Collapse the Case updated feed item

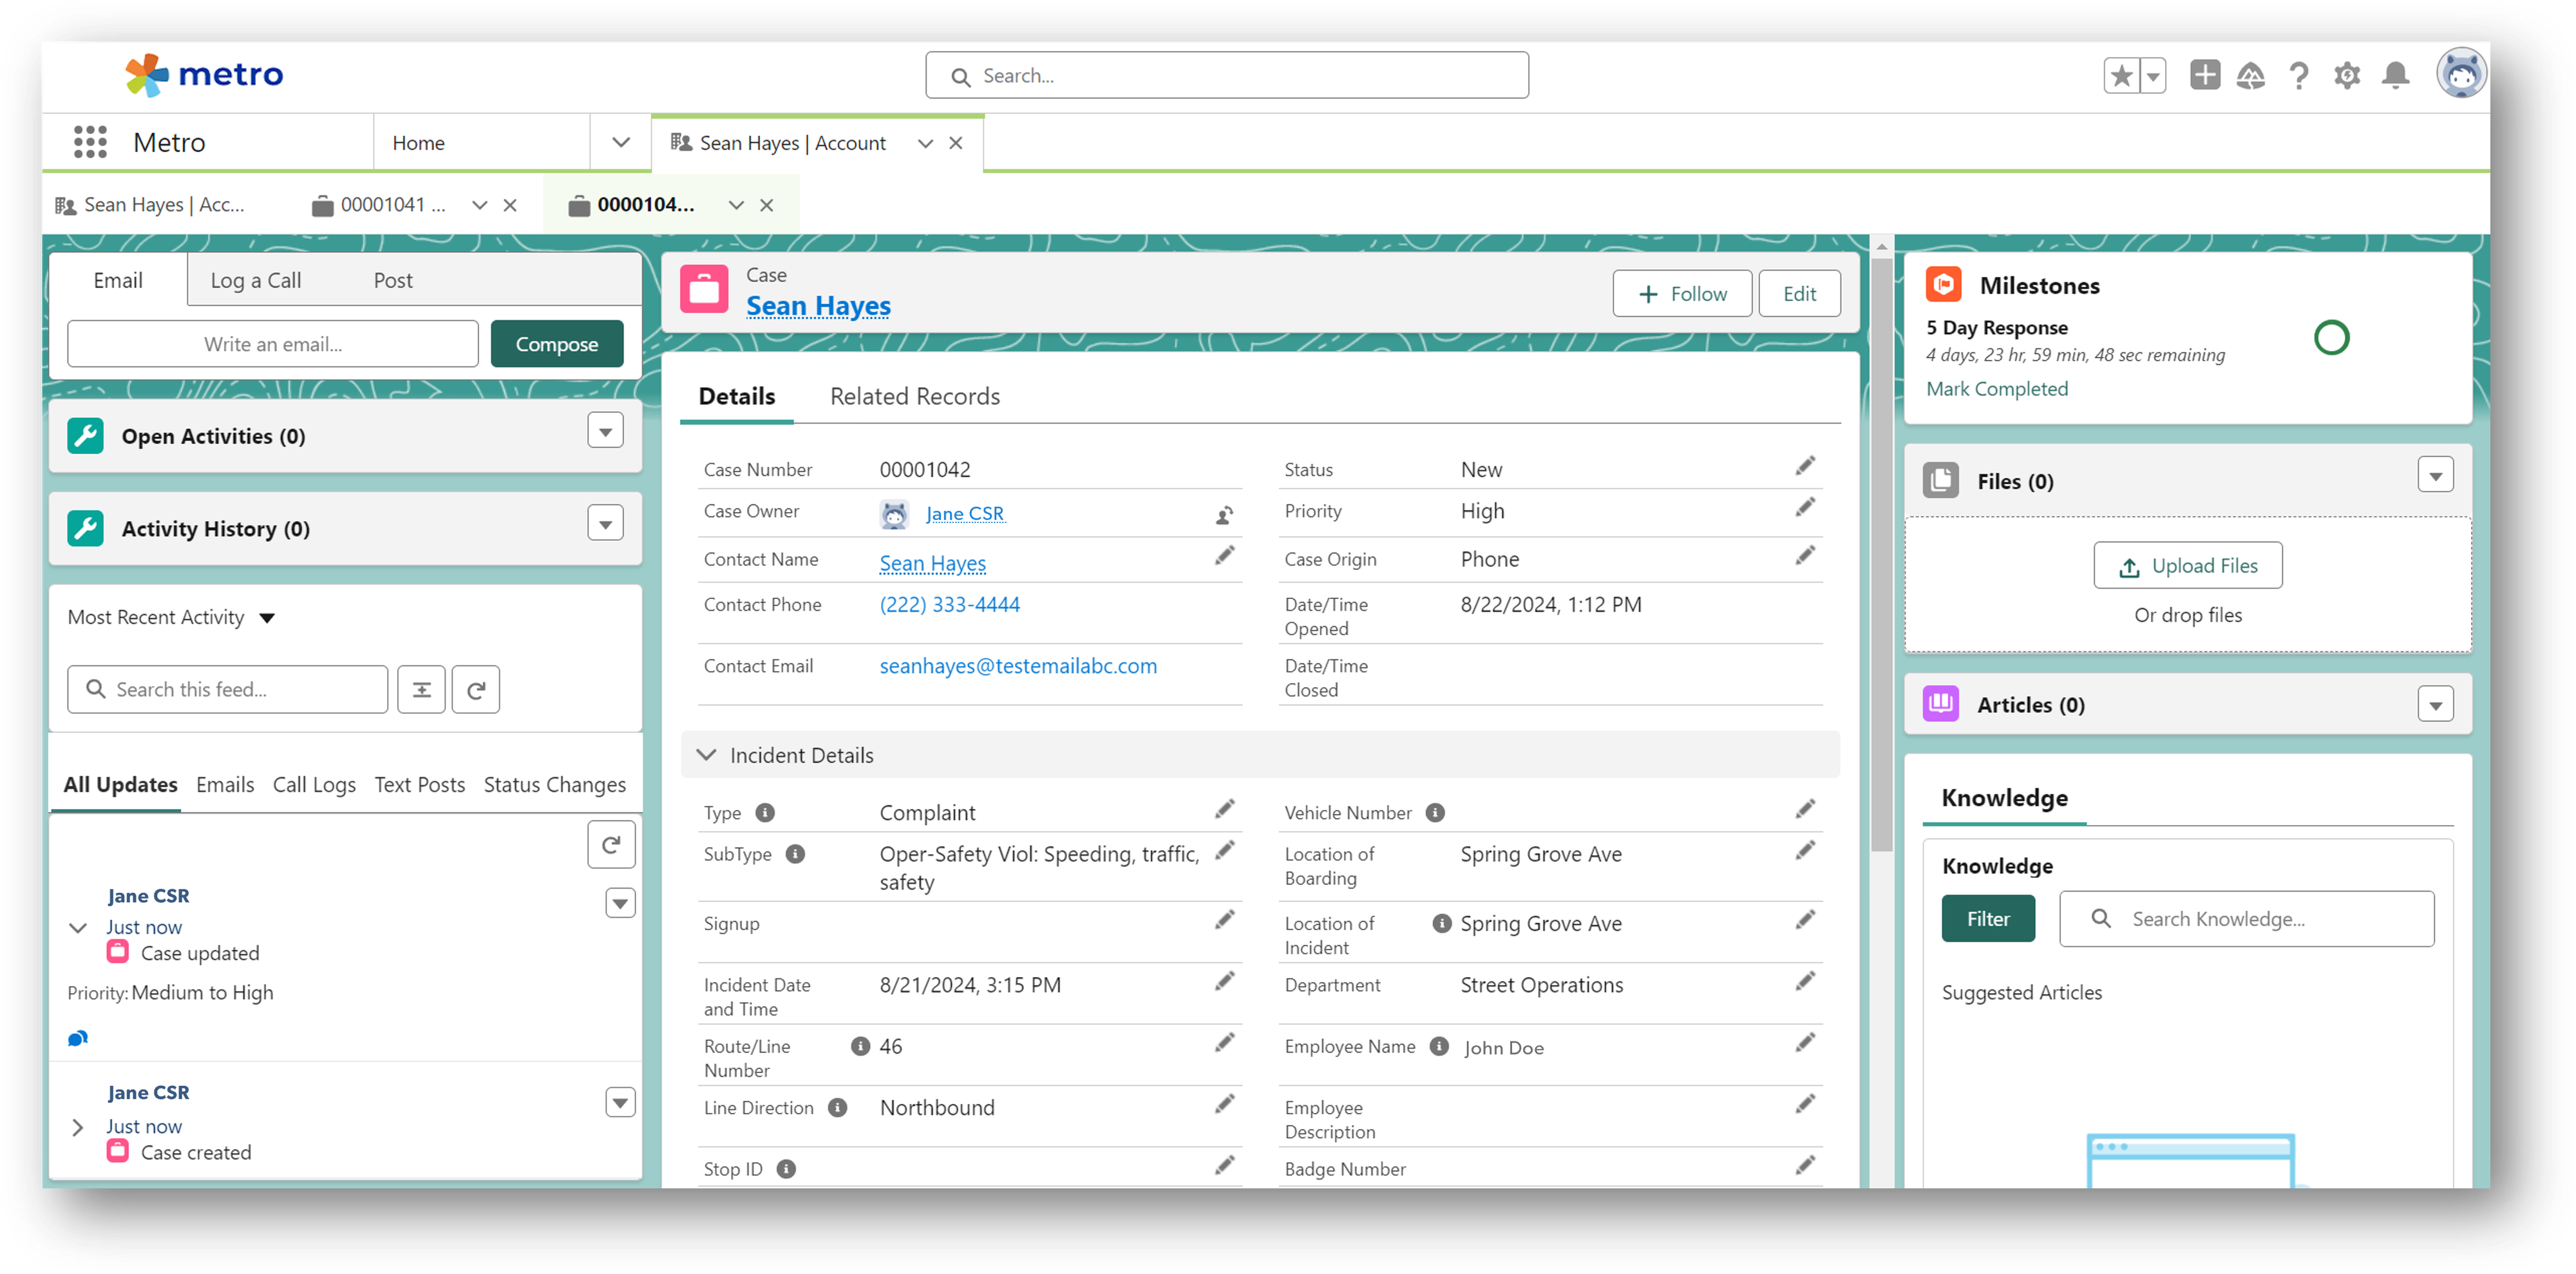tap(78, 927)
